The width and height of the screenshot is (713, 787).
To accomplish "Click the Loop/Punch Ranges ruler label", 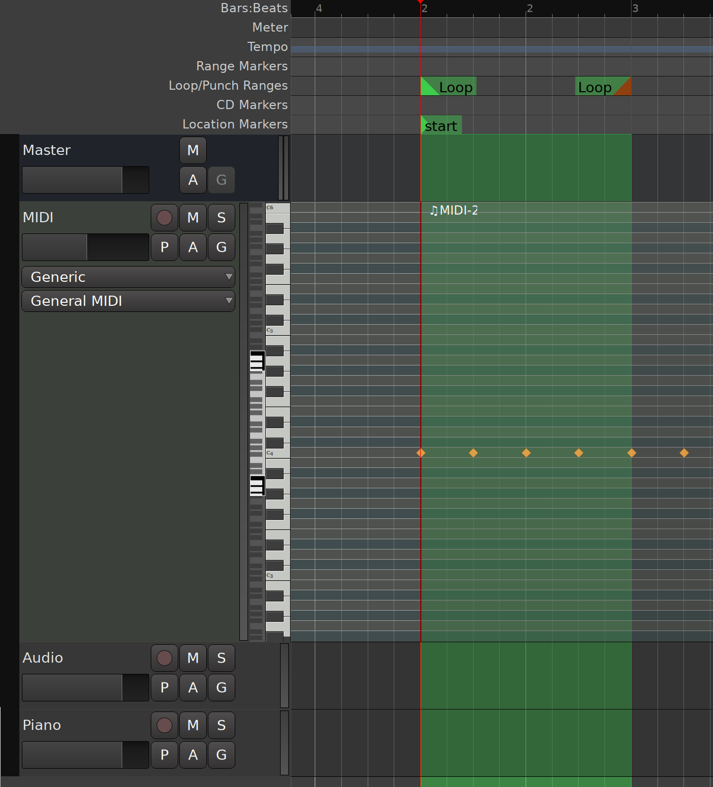I will click(228, 86).
